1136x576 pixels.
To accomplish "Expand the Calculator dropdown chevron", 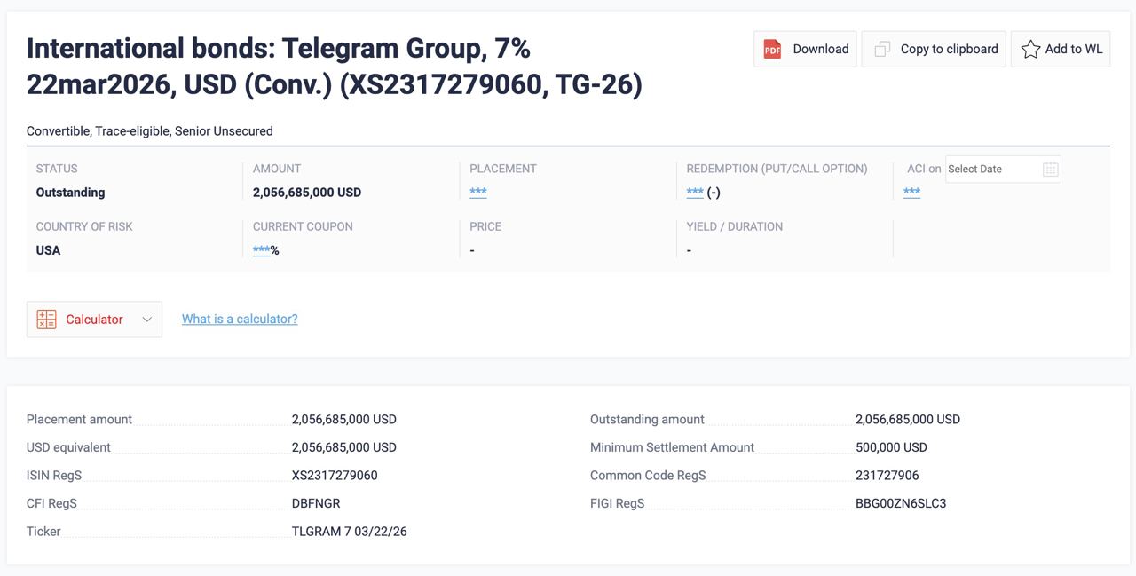I will 147,320.
